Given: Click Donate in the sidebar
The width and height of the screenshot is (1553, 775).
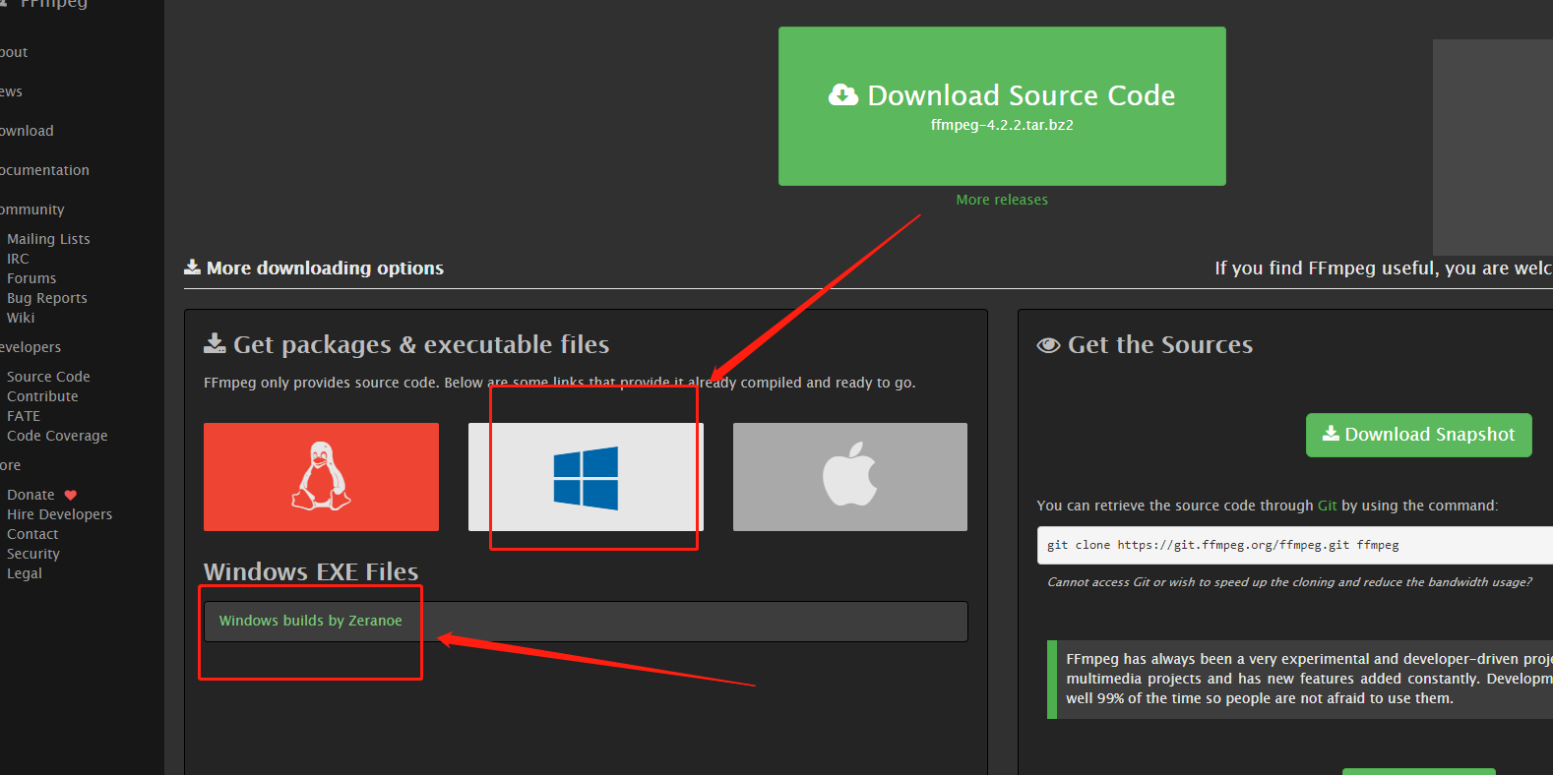Looking at the screenshot, I should [31, 495].
